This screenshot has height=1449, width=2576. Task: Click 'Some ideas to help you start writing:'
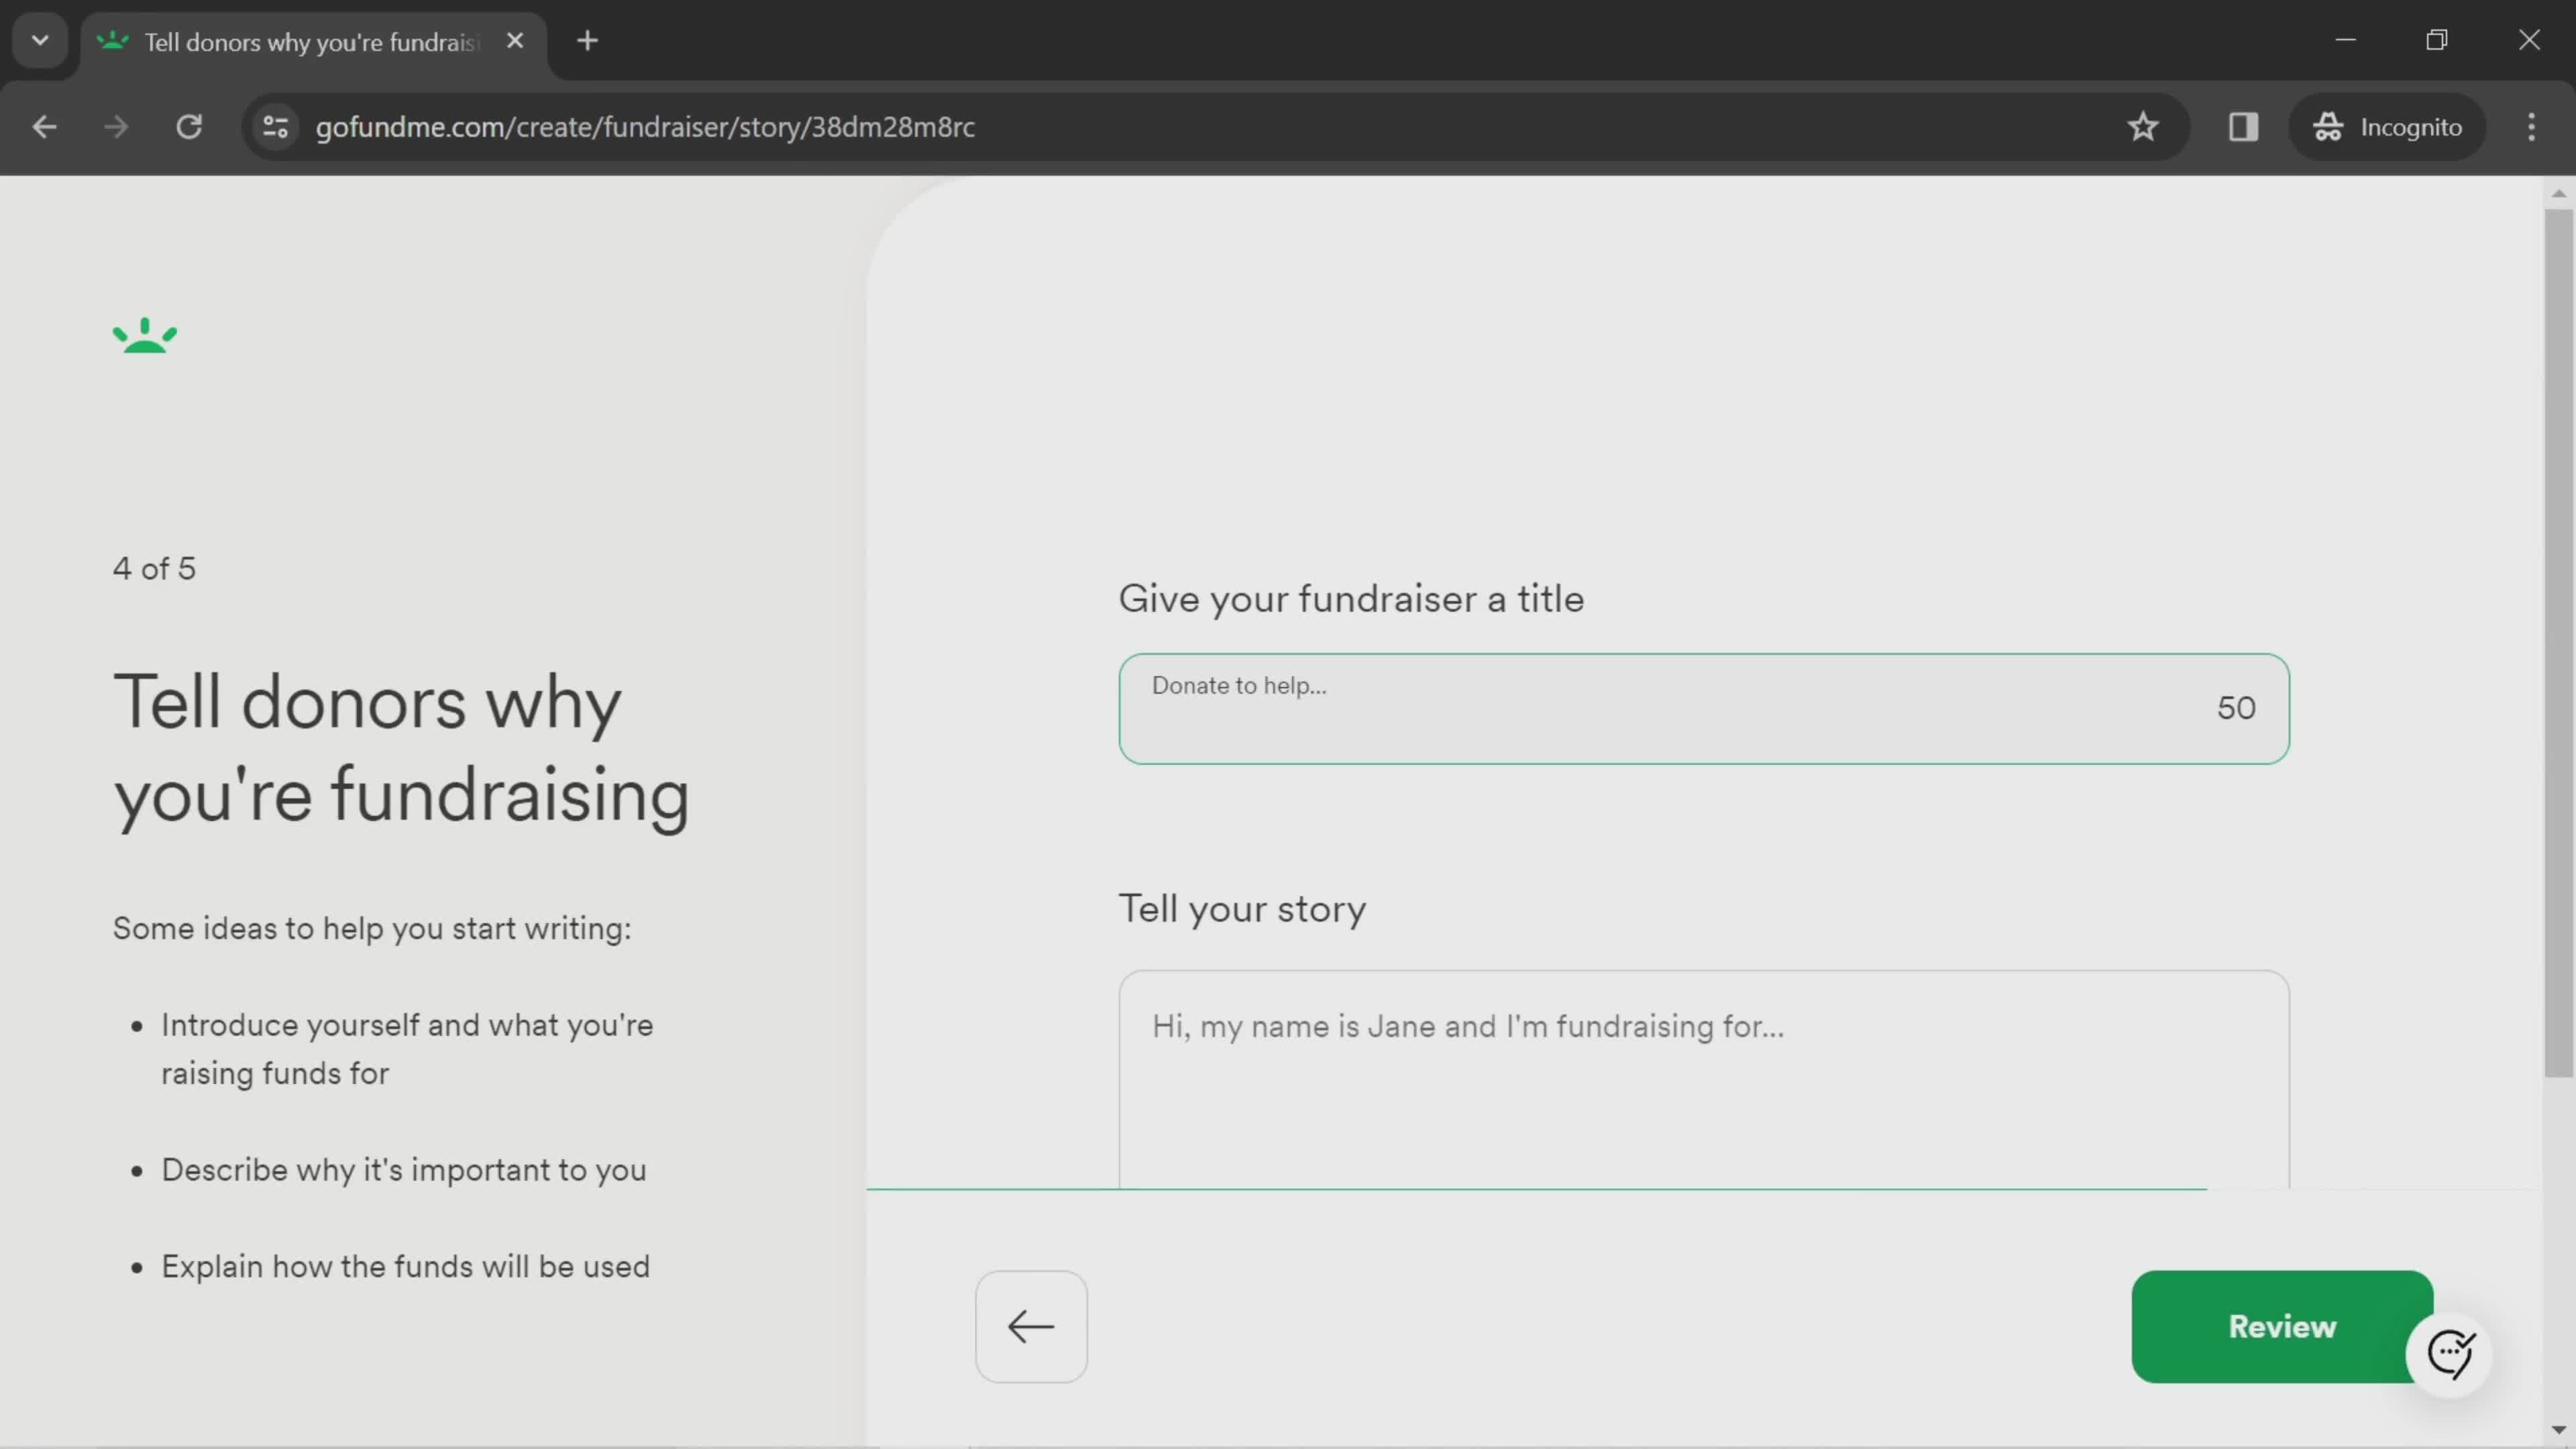pos(372,929)
